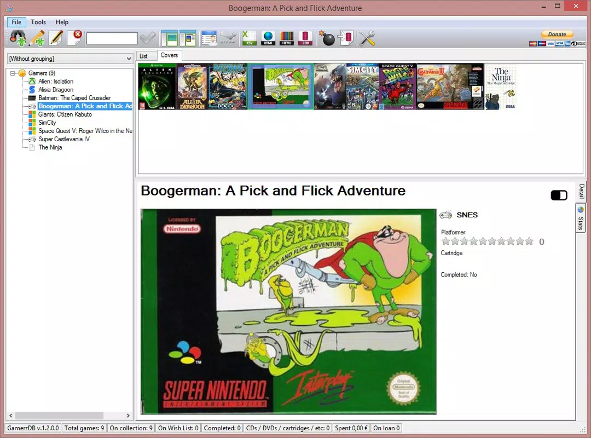This screenshot has height=438, width=591.
Task: Click 'Total games: 9' in status bar
Action: click(x=84, y=428)
